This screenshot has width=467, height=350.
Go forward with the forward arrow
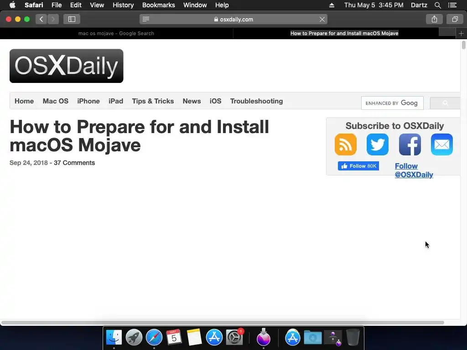[53, 19]
